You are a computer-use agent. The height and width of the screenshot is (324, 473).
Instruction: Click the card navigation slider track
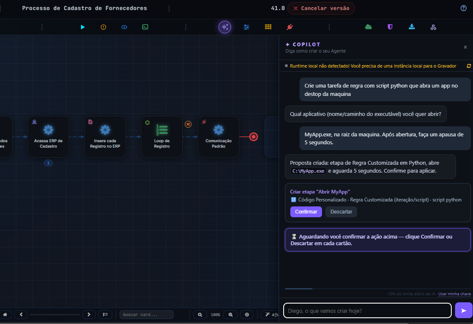click(55, 314)
